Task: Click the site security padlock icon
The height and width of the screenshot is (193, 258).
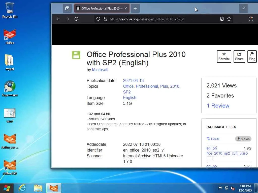Action: [x=105, y=19]
